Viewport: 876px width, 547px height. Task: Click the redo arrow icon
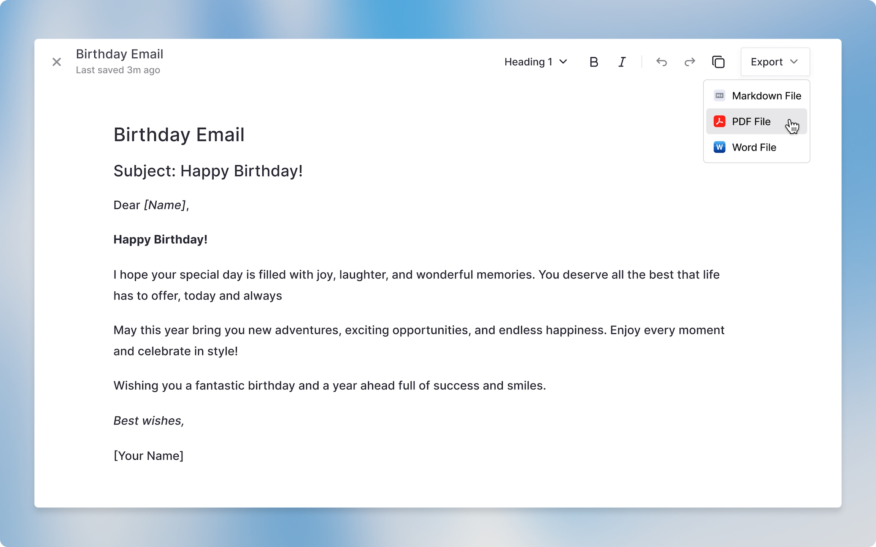pyautogui.click(x=690, y=62)
